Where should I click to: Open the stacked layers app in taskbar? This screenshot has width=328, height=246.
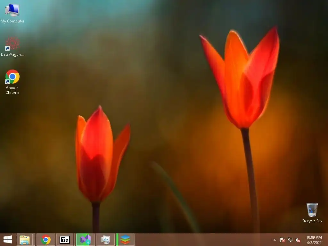(x=125, y=240)
